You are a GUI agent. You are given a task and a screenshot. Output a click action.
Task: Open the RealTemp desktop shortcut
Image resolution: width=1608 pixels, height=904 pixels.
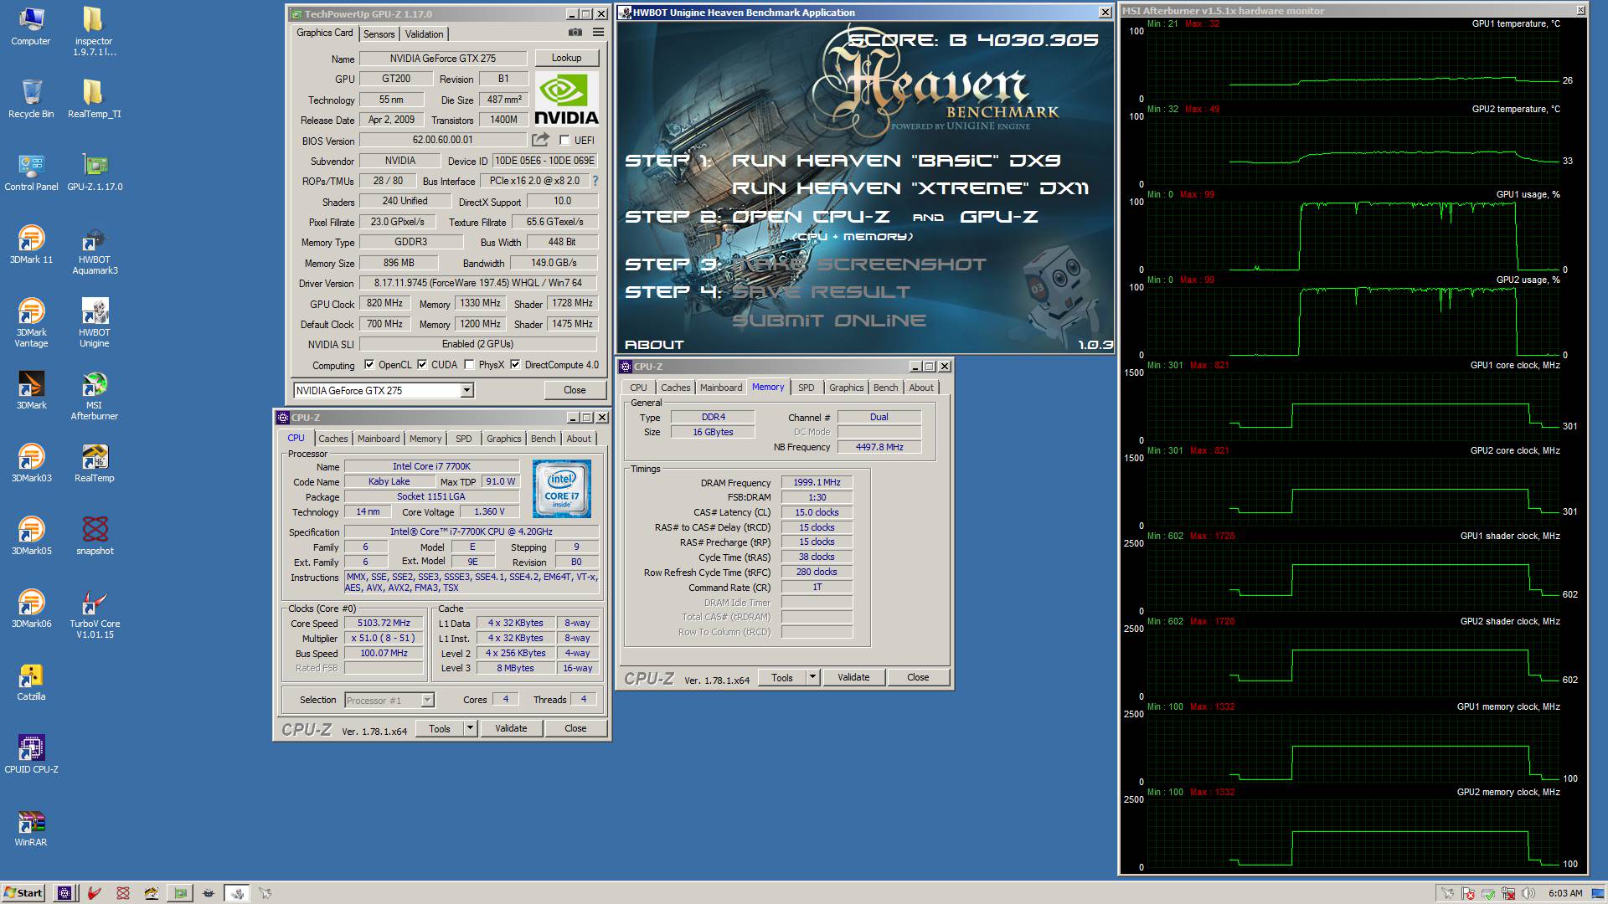pyautogui.click(x=95, y=464)
